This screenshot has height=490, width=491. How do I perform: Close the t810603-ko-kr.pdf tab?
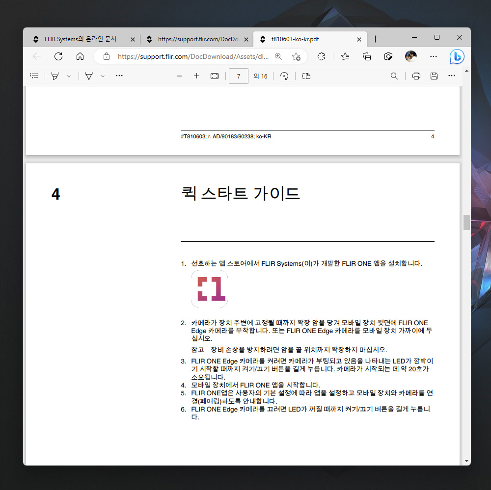359,39
